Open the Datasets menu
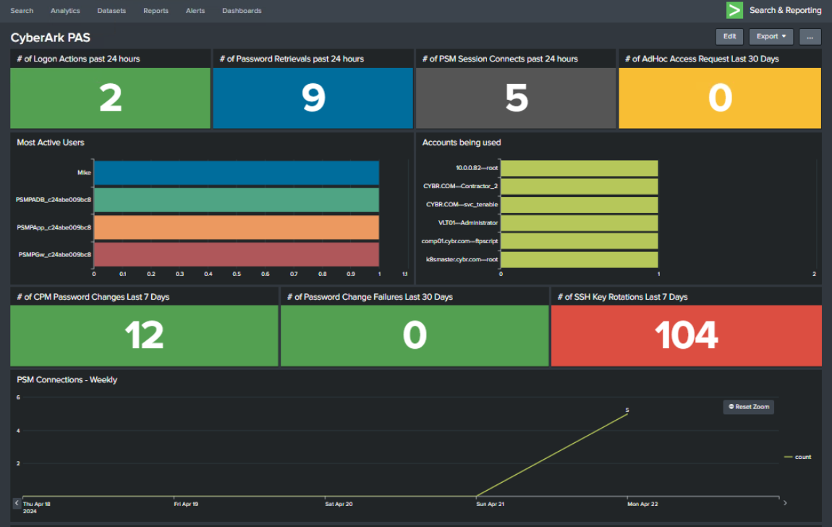This screenshot has width=832, height=527. [111, 10]
